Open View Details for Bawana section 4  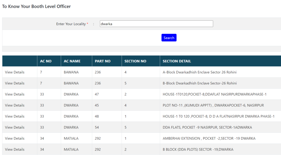(15, 72)
